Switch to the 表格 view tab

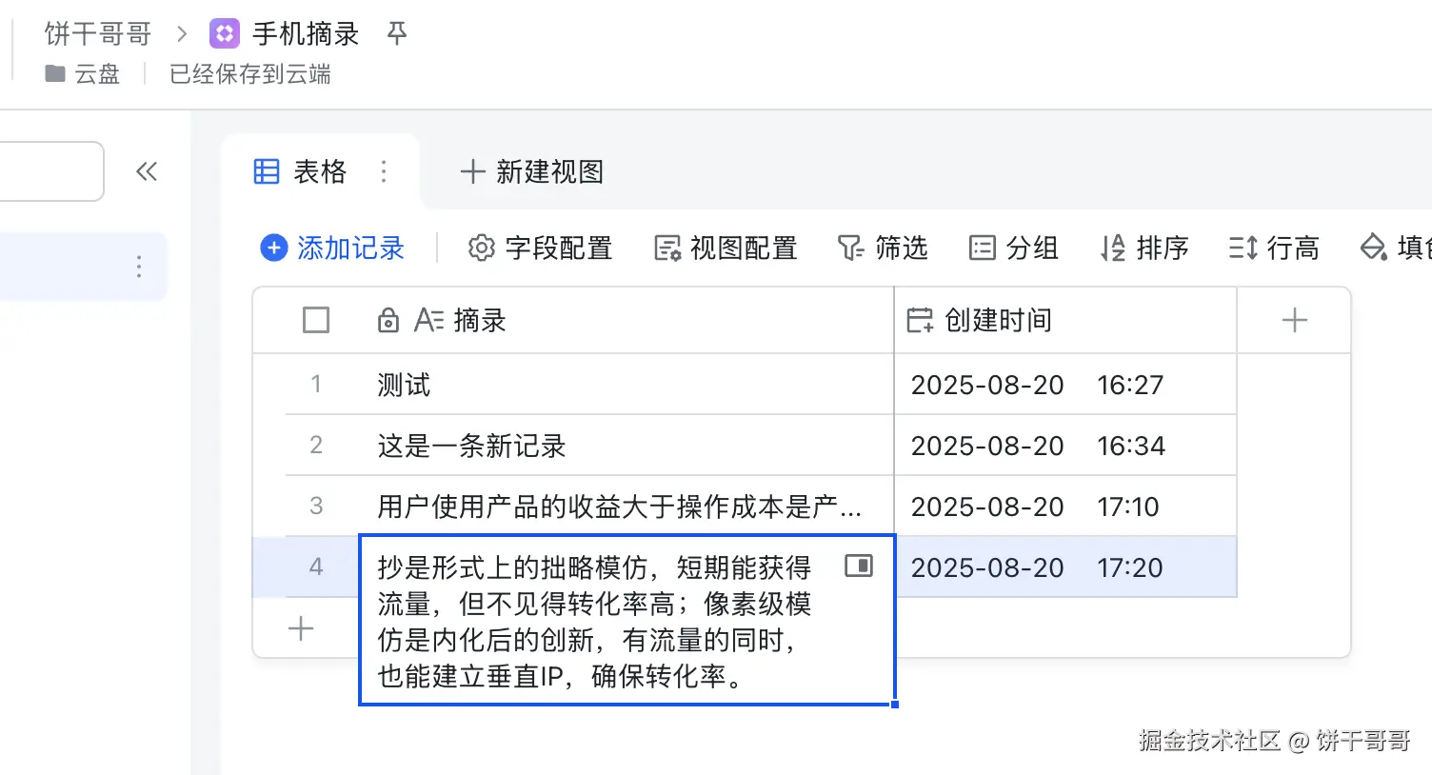click(301, 171)
